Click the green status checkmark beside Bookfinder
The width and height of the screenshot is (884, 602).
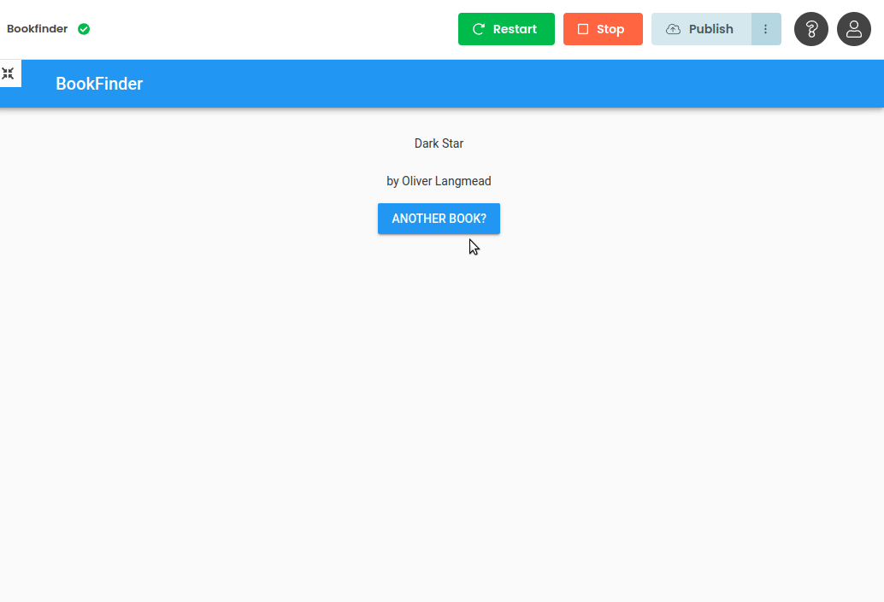tap(84, 29)
